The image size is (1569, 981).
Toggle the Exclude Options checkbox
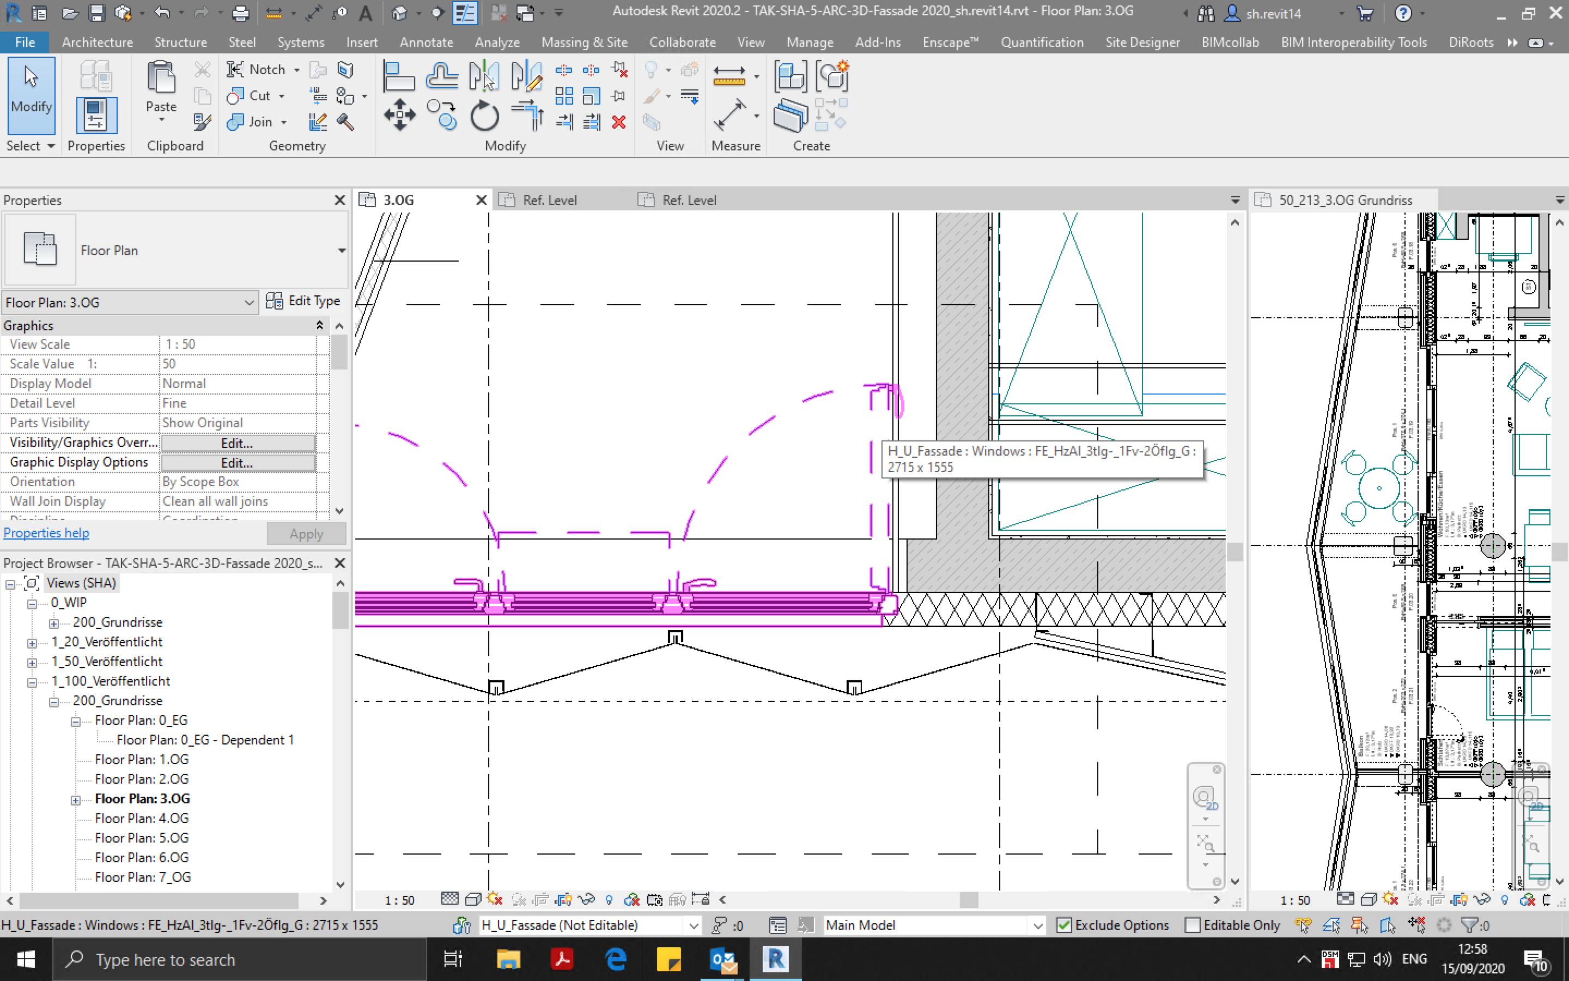tap(1064, 925)
